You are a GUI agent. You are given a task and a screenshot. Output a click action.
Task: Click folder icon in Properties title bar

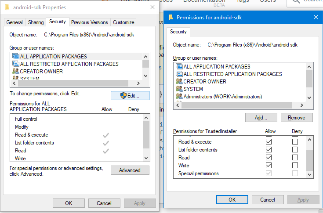point(7,7)
